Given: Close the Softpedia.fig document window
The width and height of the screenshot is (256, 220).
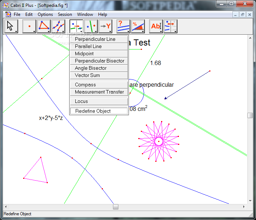Looking at the screenshot, I should [x=249, y=15].
